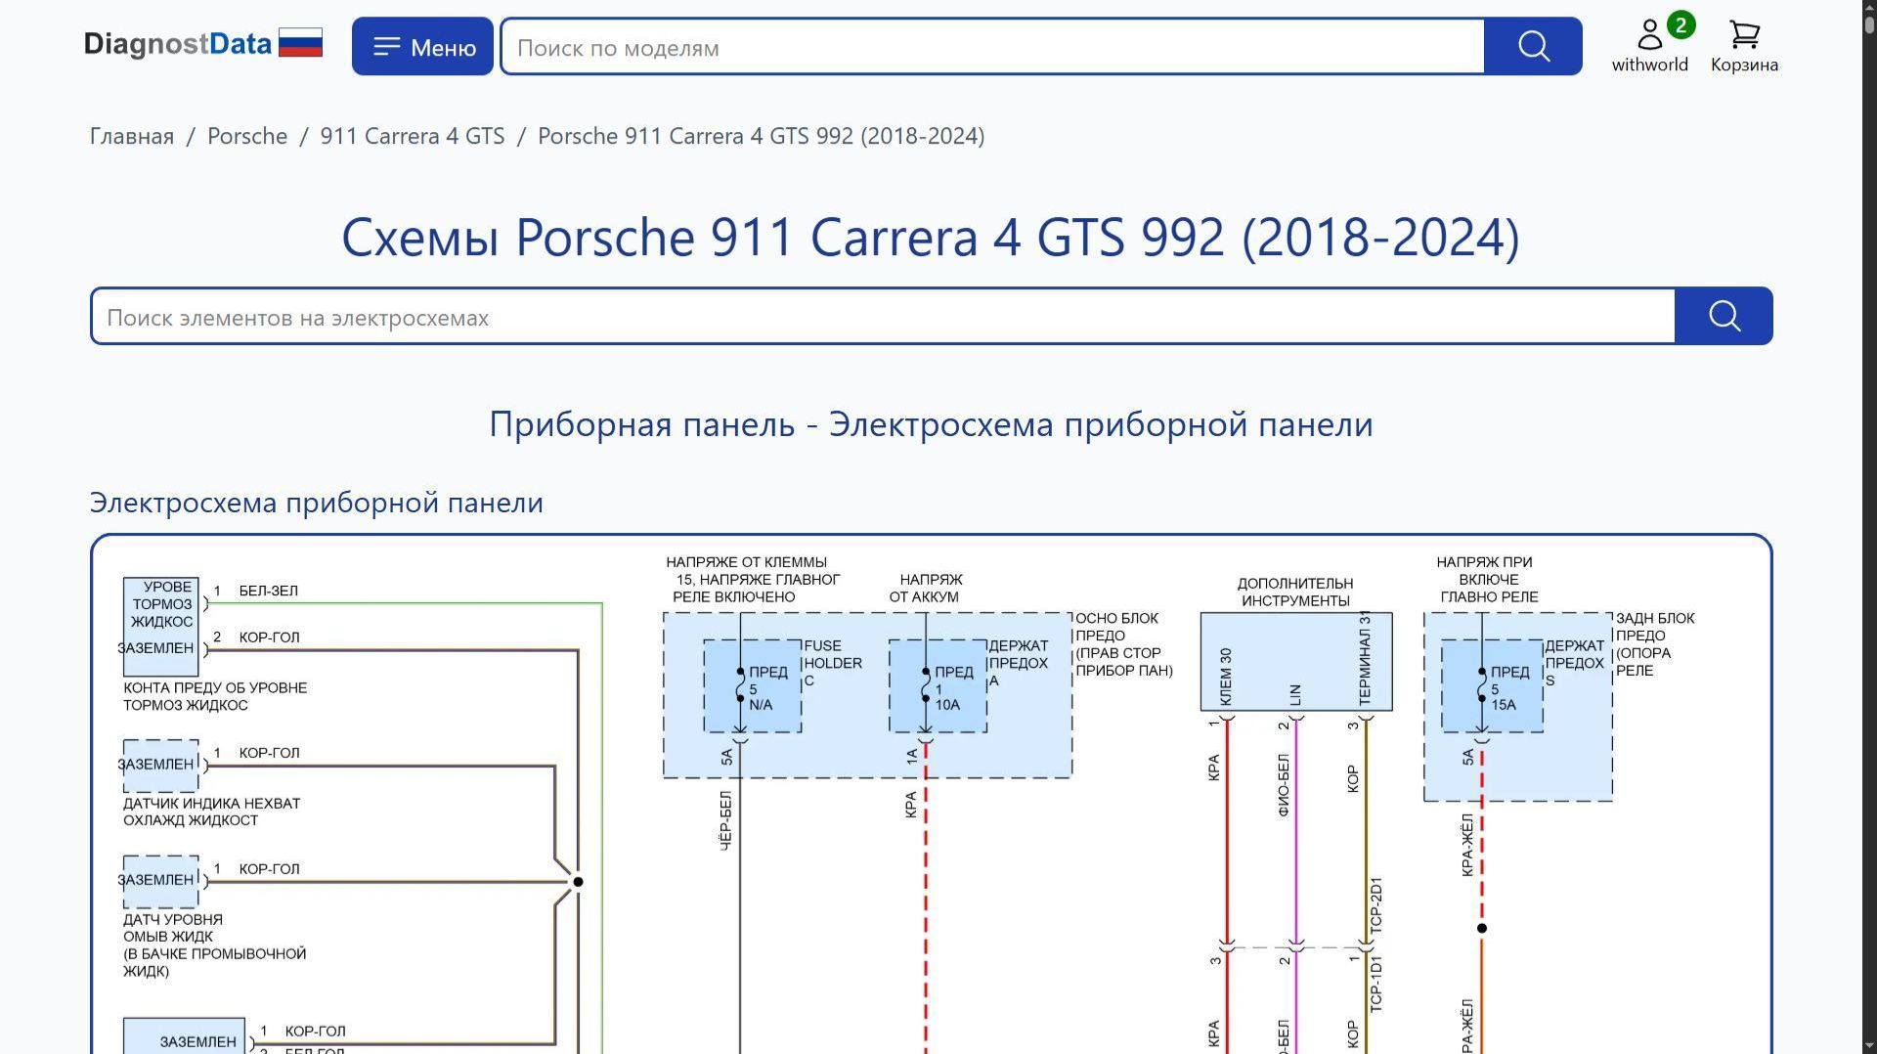Click the КОНТА ПРЕДУ ОБ УРОВНЕ label

coord(215,696)
